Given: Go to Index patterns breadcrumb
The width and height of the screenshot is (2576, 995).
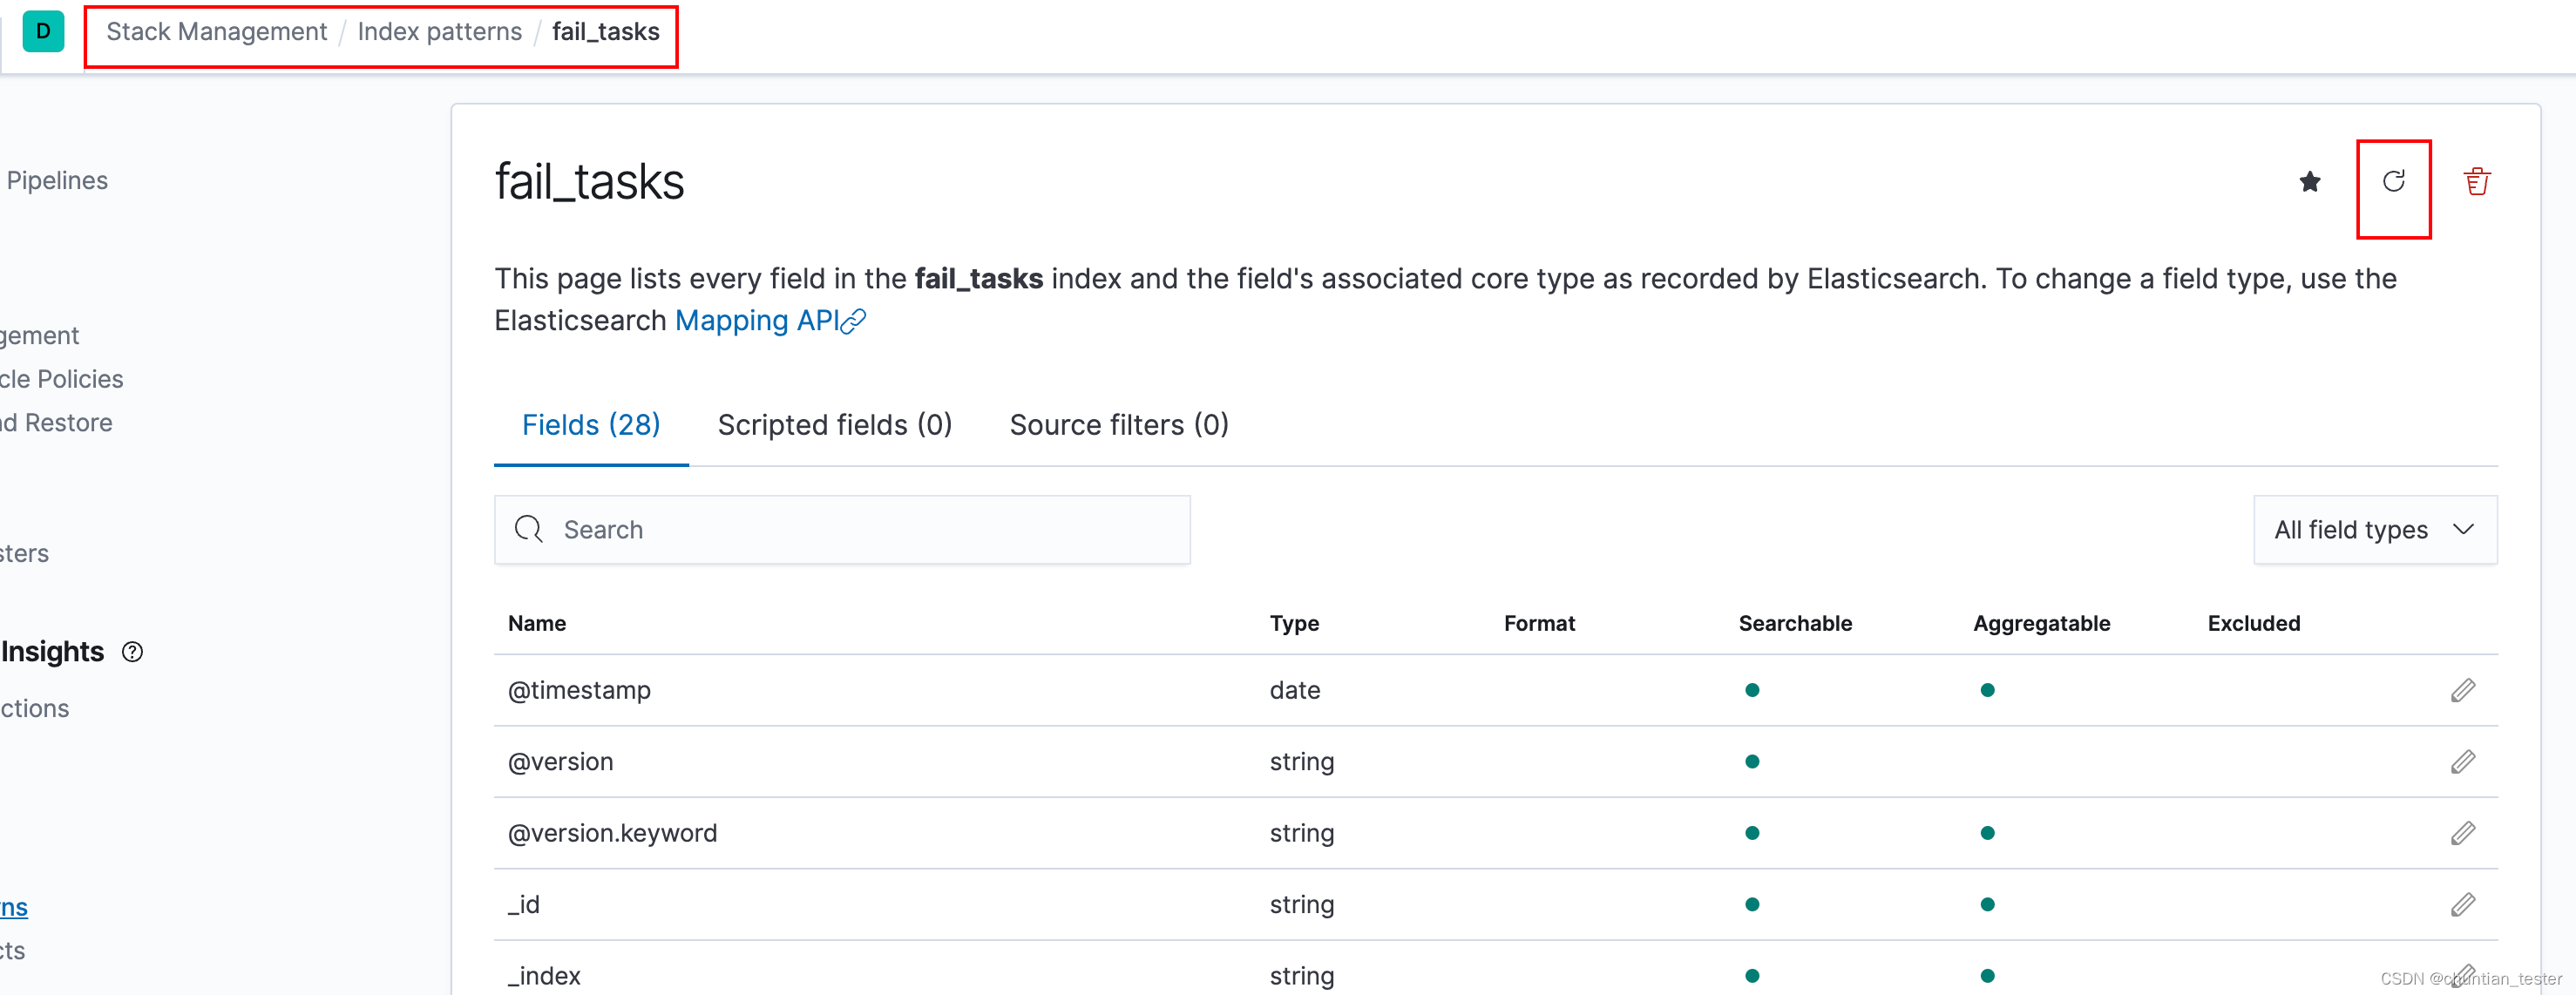Looking at the screenshot, I should (x=439, y=32).
